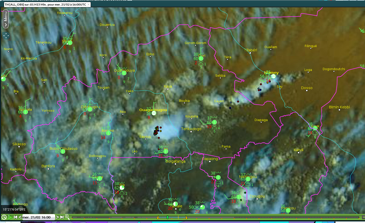Viewport: 365px width, 223px height.
Task: Click the Bobo-Dioulasso city label
Action: coord(64,149)
